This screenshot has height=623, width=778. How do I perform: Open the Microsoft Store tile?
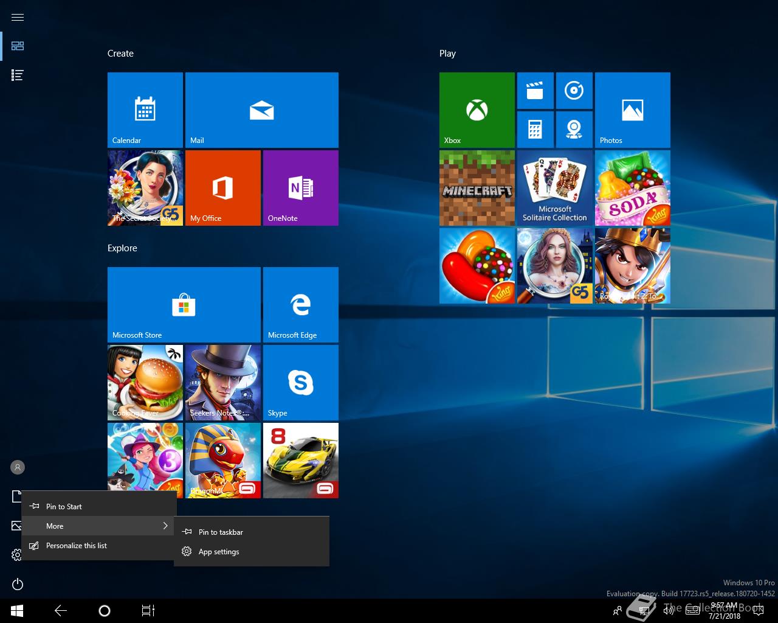click(x=184, y=305)
